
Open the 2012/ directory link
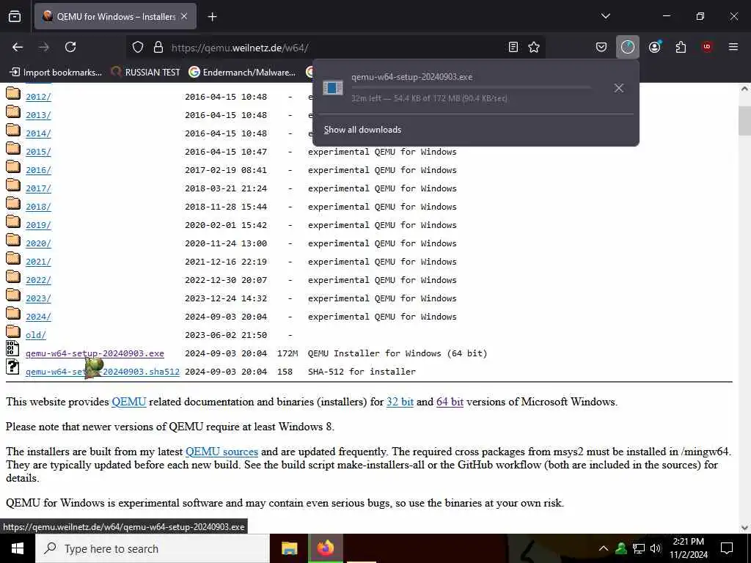(x=38, y=97)
